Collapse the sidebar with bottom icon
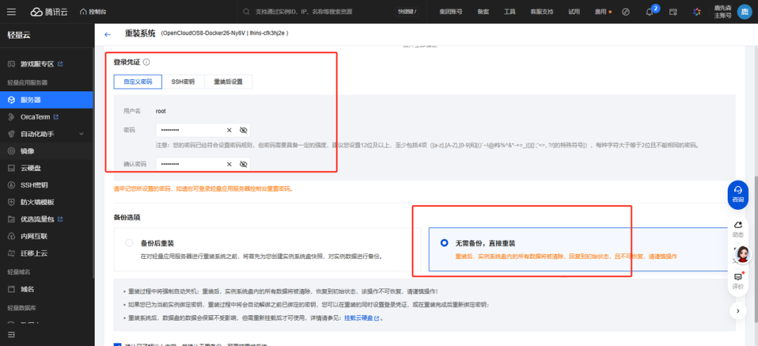 point(11,334)
